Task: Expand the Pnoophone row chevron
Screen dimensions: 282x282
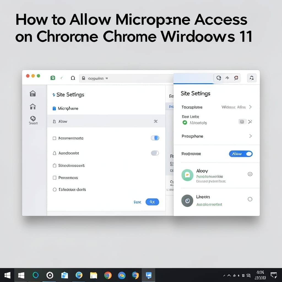Action: 250,136
